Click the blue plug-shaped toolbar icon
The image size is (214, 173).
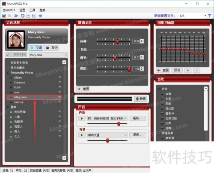tap(16, 16)
